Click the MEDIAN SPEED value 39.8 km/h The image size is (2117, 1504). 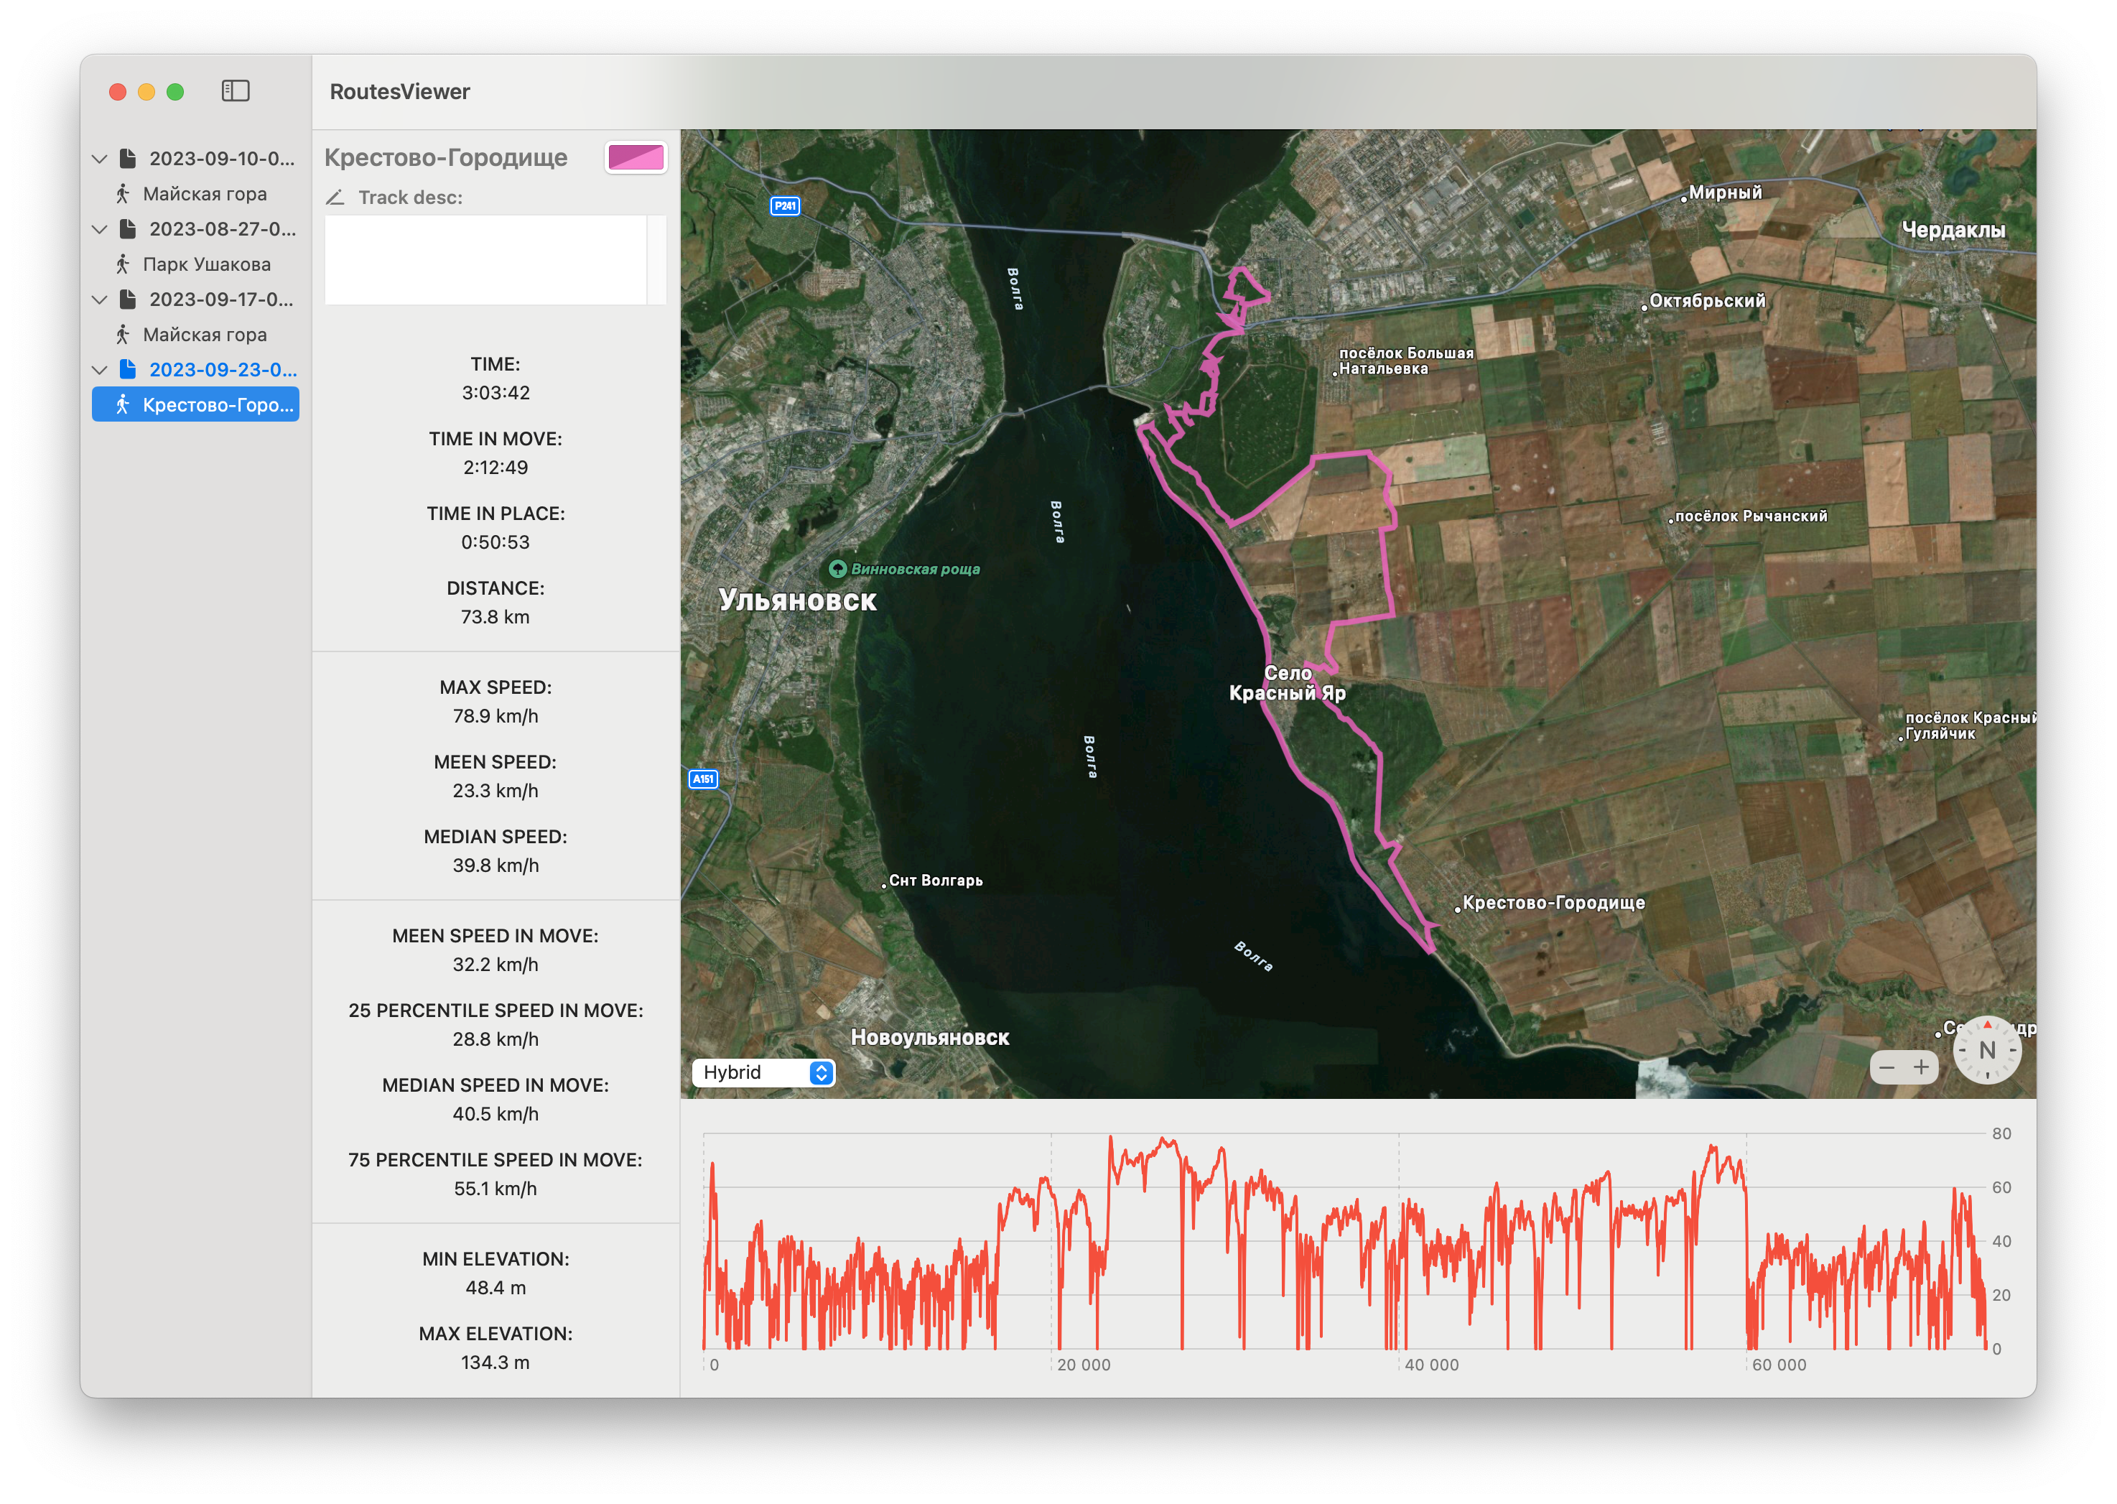[x=495, y=865]
